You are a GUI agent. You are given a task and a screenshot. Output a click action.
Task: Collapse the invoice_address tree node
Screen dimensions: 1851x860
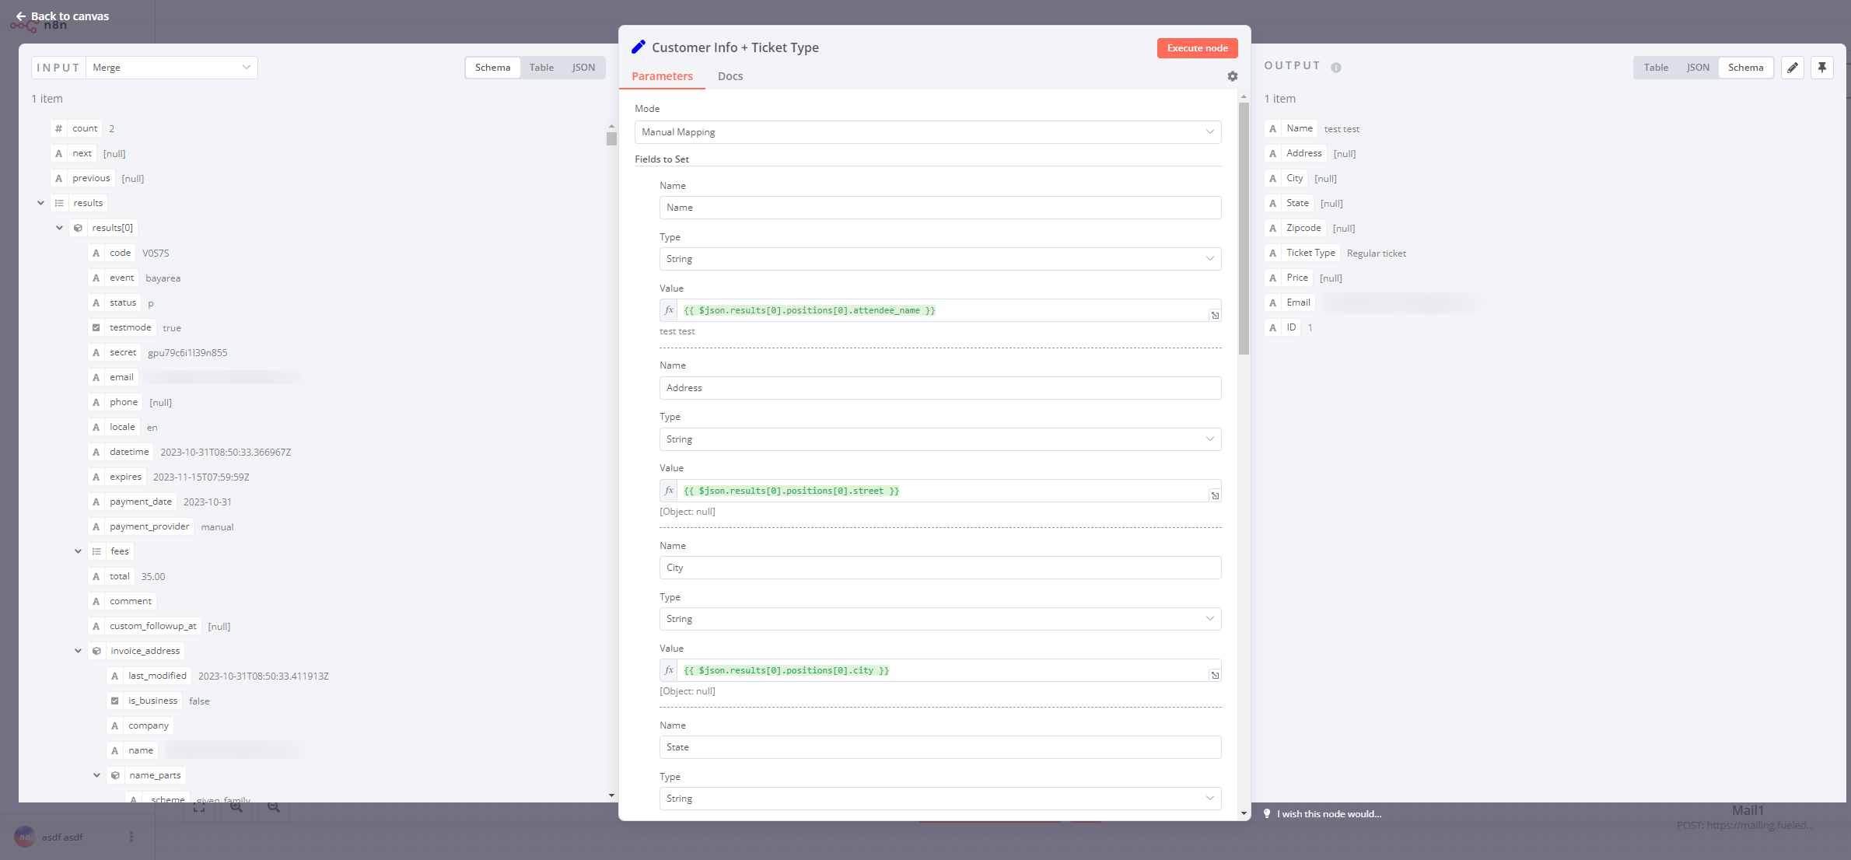(78, 651)
